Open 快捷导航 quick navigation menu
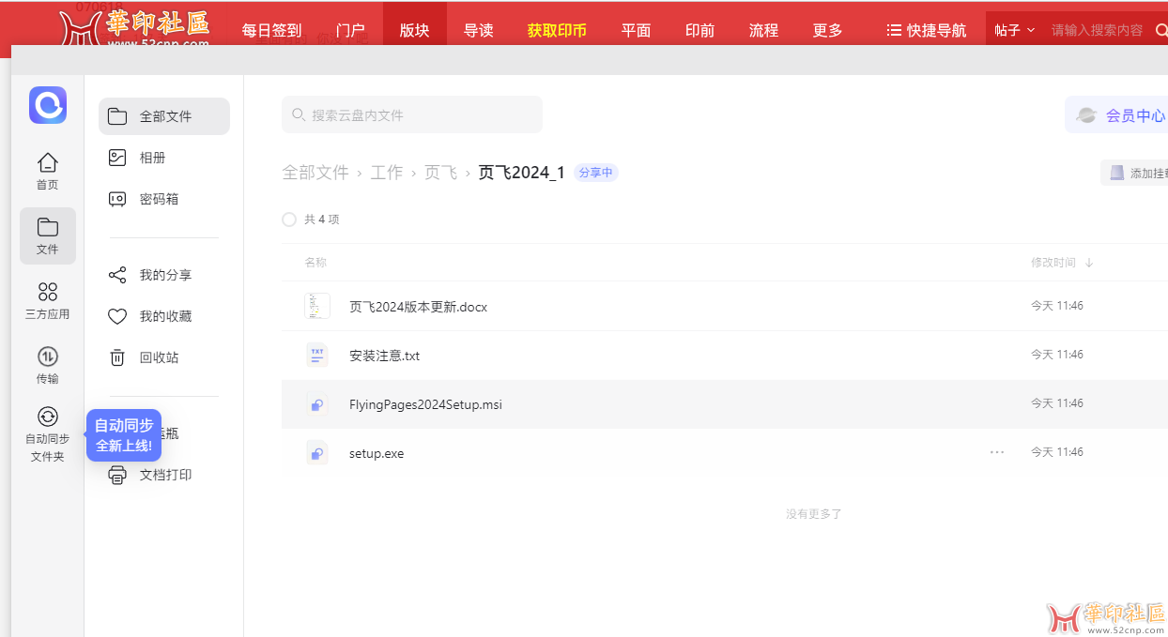Screen dimensions: 1168x637 (x=926, y=30)
